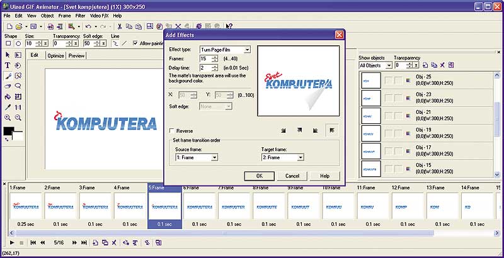Click the Save disk icon

pos(33,26)
